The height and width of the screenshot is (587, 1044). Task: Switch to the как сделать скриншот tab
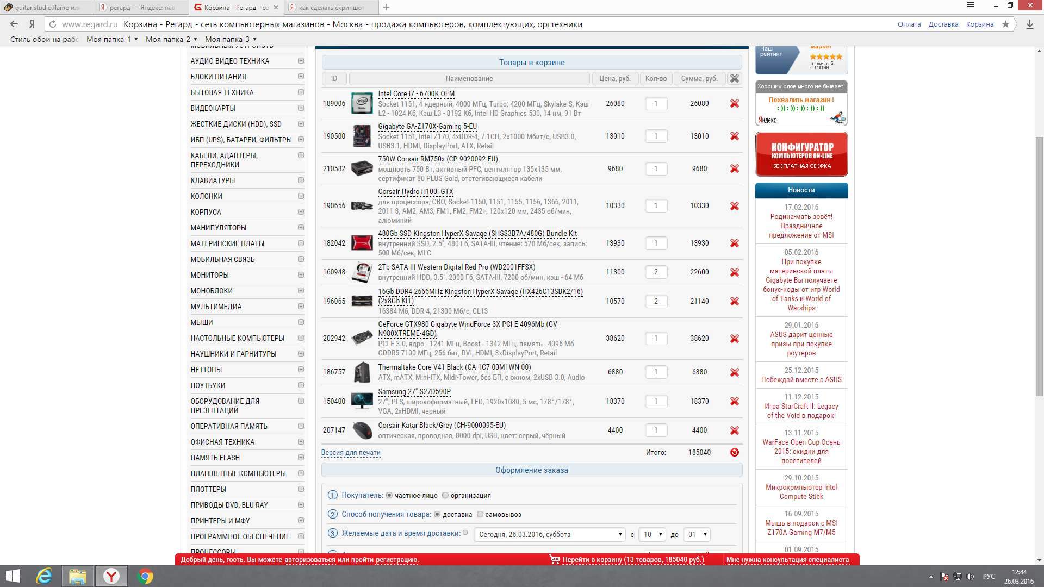332,7
